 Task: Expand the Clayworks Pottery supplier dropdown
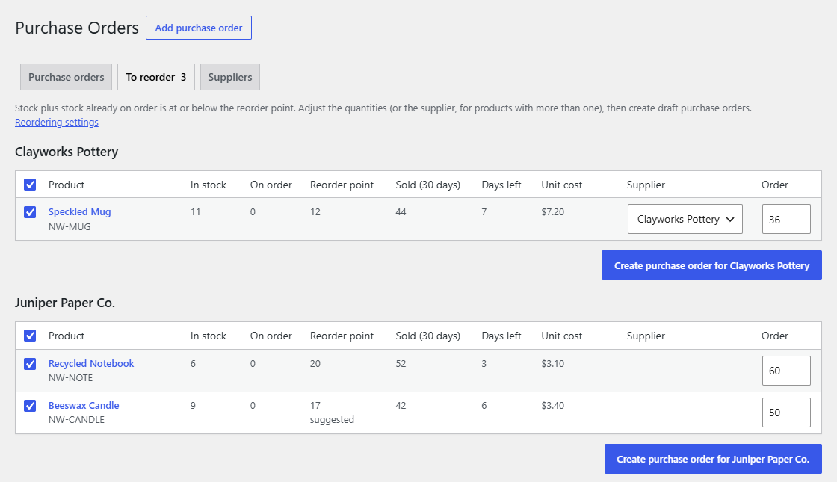(x=685, y=219)
